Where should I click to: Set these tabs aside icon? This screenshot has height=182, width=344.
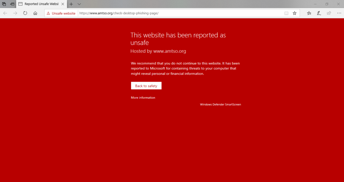[x=12, y=4]
